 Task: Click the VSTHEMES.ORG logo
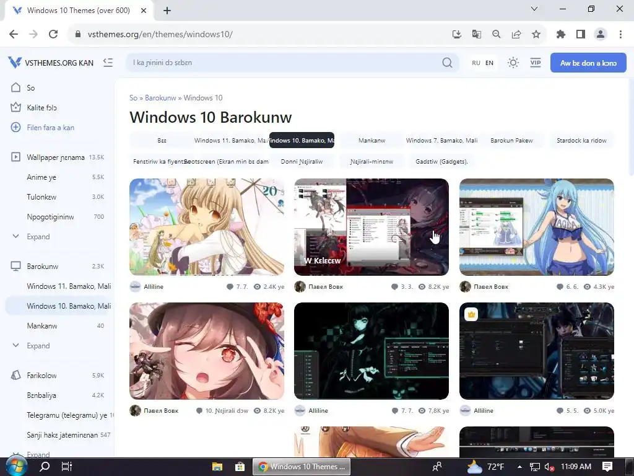pyautogui.click(x=51, y=63)
